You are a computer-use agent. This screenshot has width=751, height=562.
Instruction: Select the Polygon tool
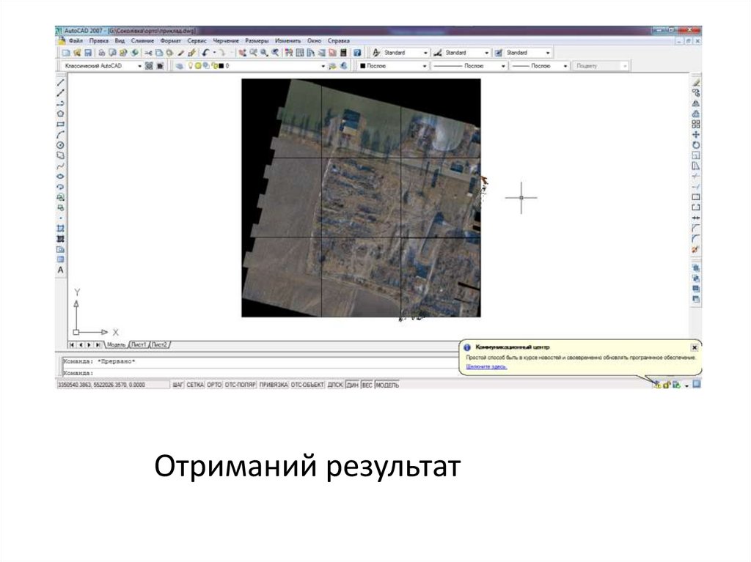click(x=61, y=114)
